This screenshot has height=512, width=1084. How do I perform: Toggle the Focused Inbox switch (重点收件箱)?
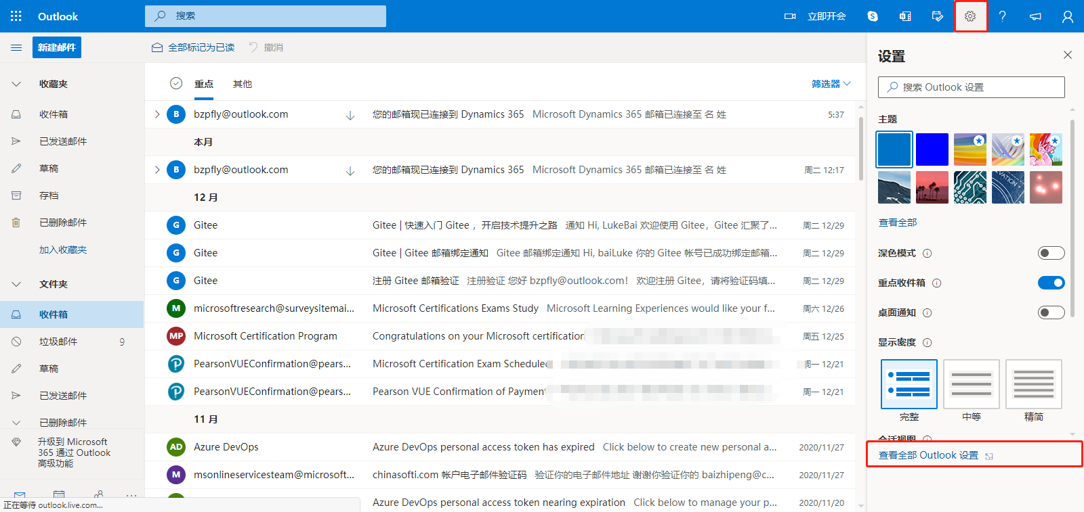[1051, 283]
